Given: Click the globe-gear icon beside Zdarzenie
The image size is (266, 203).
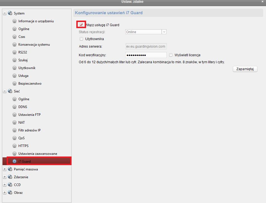Looking at the screenshot, I should click(10, 177).
